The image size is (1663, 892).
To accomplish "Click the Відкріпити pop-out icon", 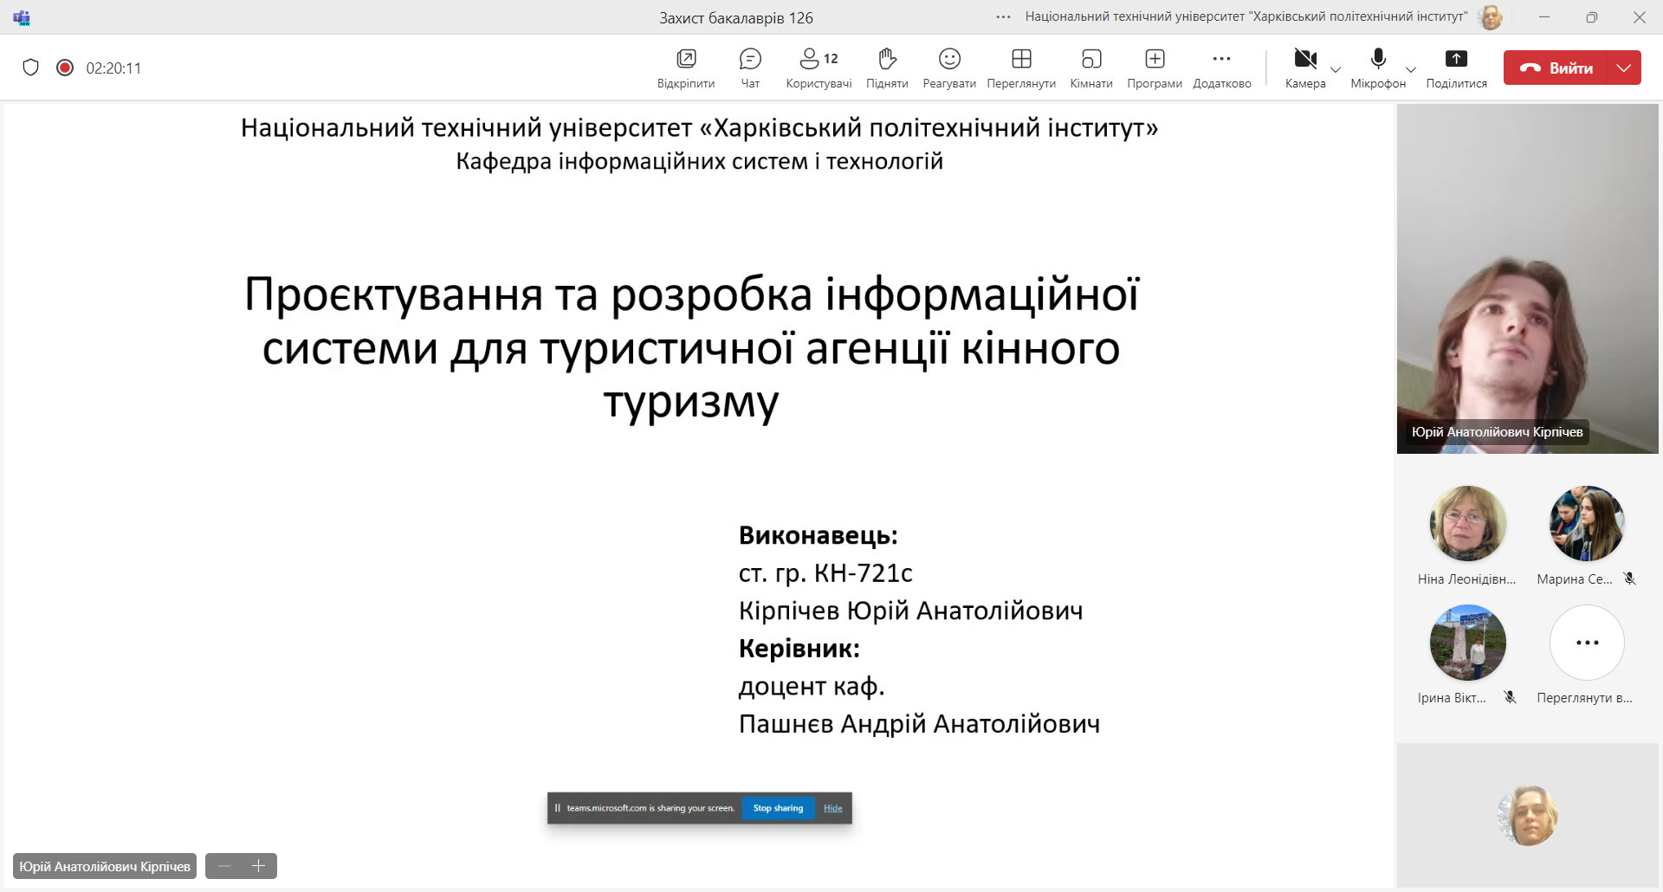I will pyautogui.click(x=686, y=68).
